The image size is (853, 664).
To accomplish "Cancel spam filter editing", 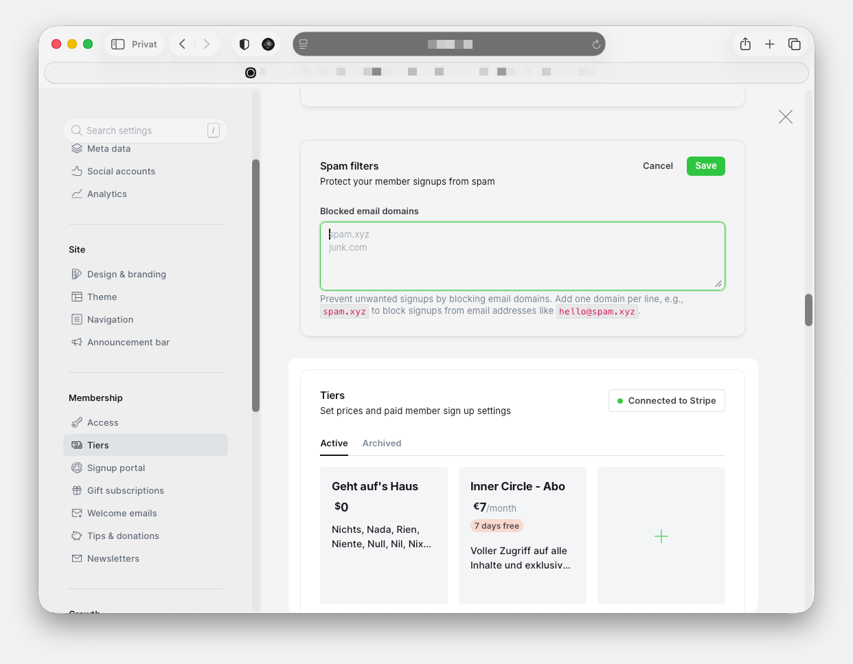I will click(658, 165).
